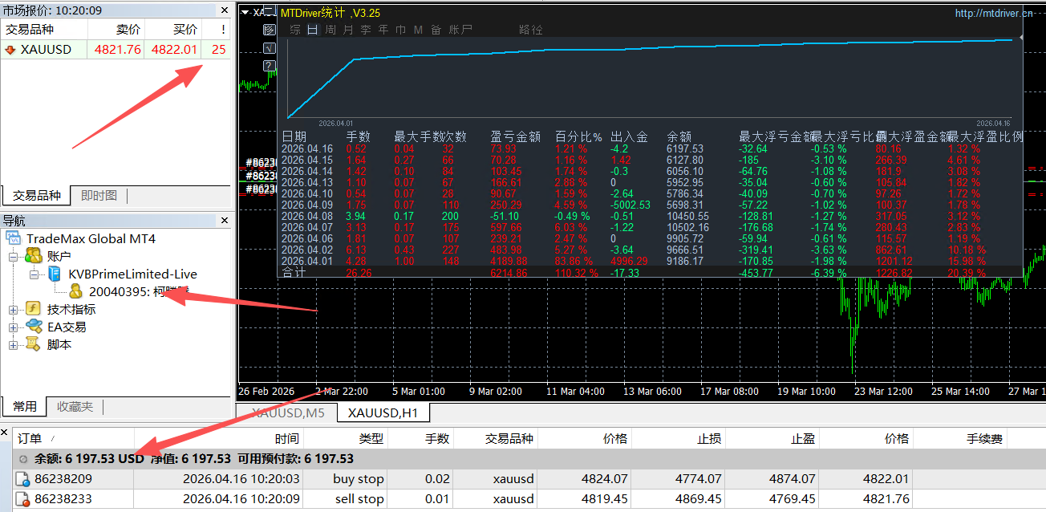Click the question mark help icon on chart
The height and width of the screenshot is (512, 1046).
(x=270, y=66)
